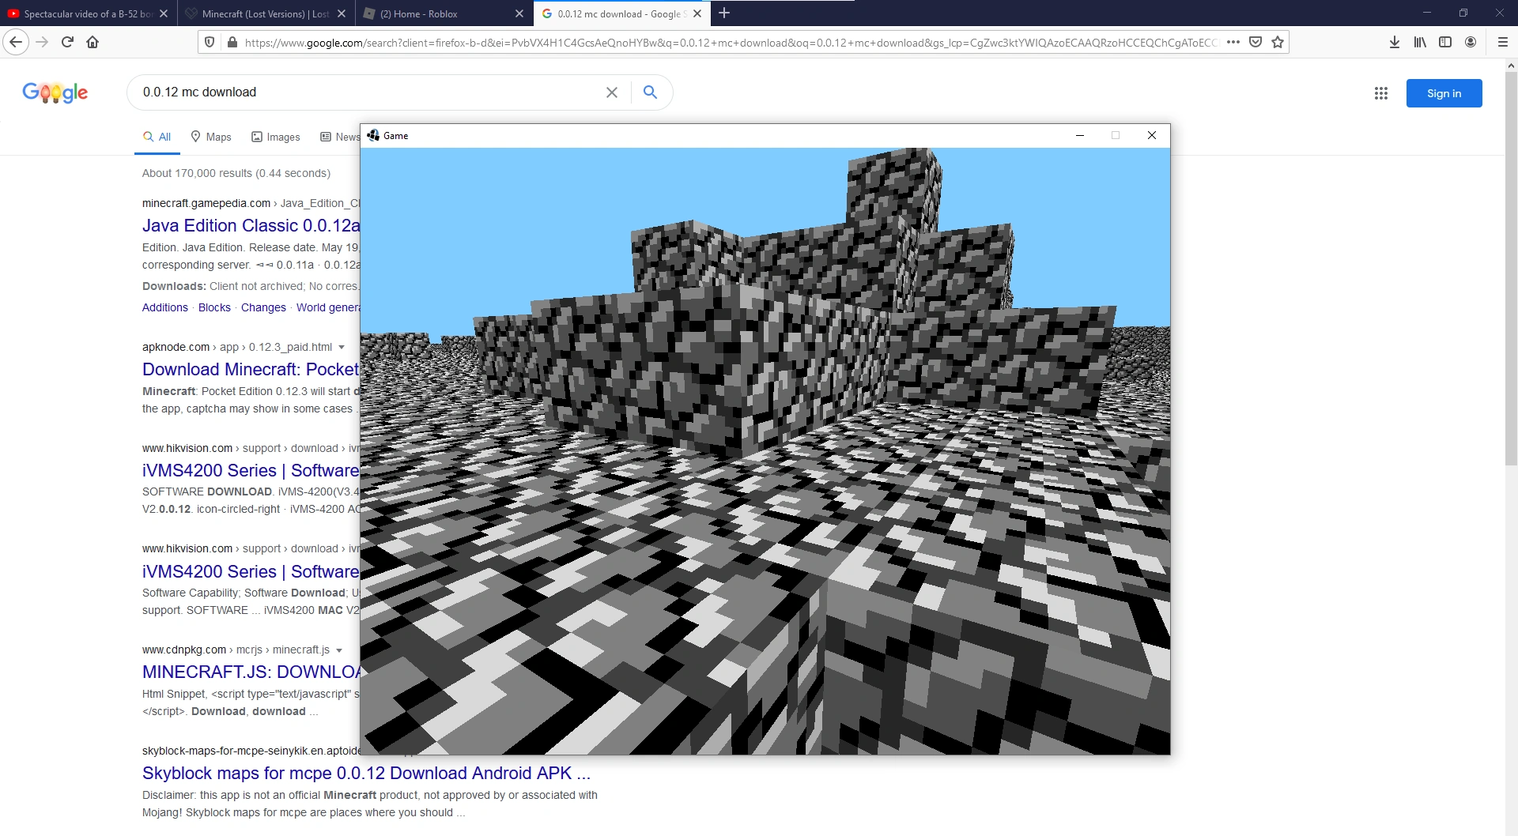Image resolution: width=1518 pixels, height=836 pixels.
Task: Save page to Pocket
Action: point(1256,43)
